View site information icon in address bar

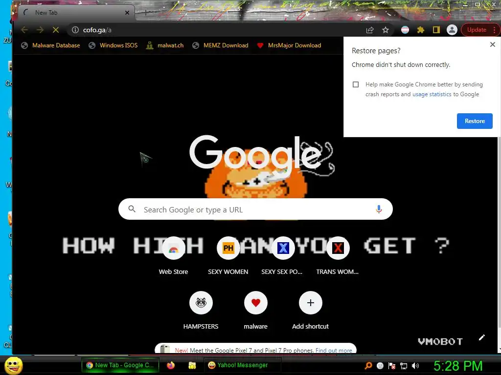tap(75, 30)
